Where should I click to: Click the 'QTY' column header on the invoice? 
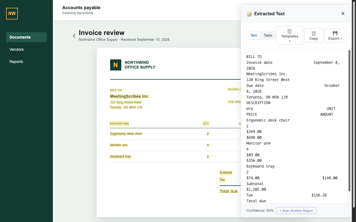[x=206, y=123]
